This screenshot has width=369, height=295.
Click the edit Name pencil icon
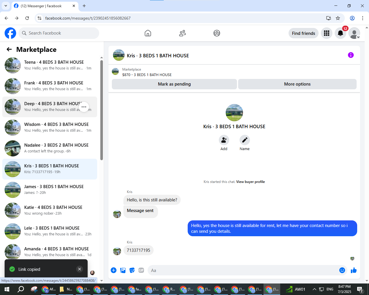pyautogui.click(x=245, y=140)
